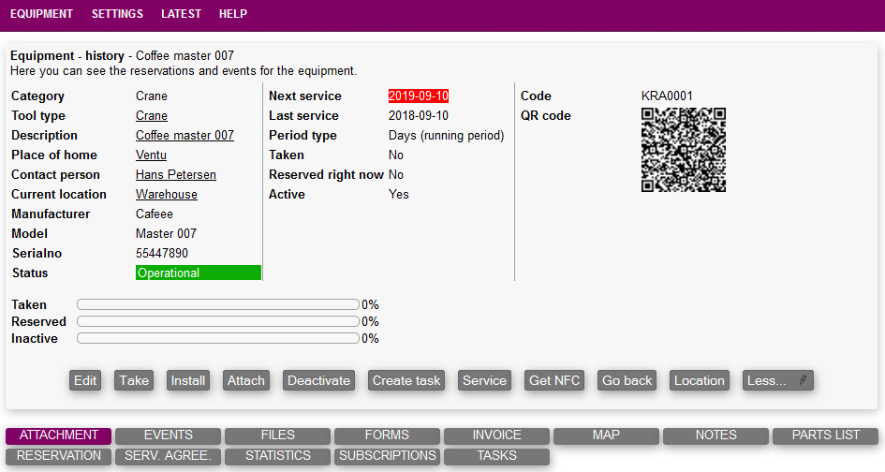Open the Warehouse current location link
The width and height of the screenshot is (885, 472).
(167, 195)
